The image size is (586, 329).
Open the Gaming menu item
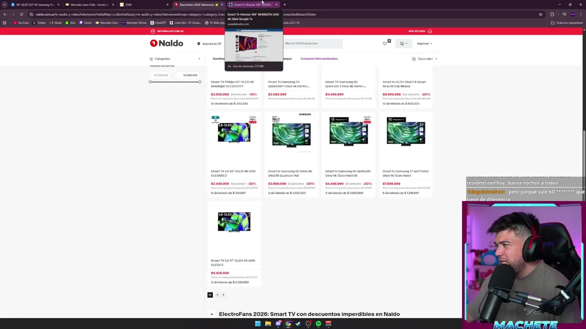click(x=218, y=58)
